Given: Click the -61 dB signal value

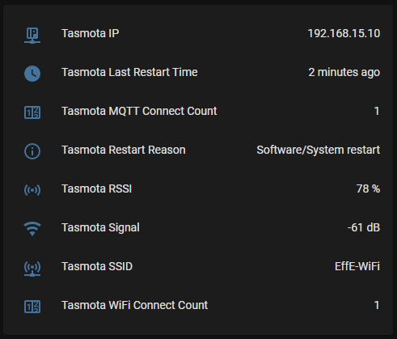Looking at the screenshot, I should [x=364, y=227].
